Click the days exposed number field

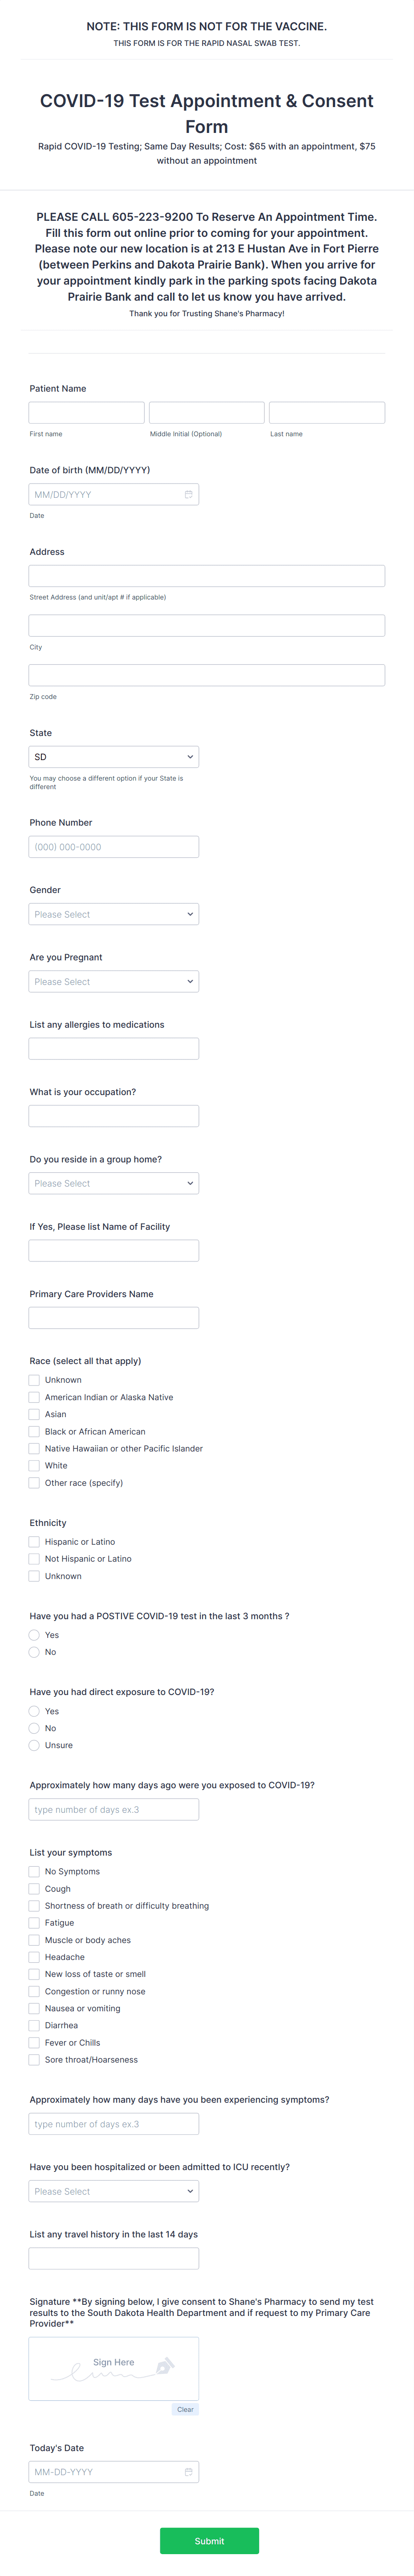tap(114, 1809)
